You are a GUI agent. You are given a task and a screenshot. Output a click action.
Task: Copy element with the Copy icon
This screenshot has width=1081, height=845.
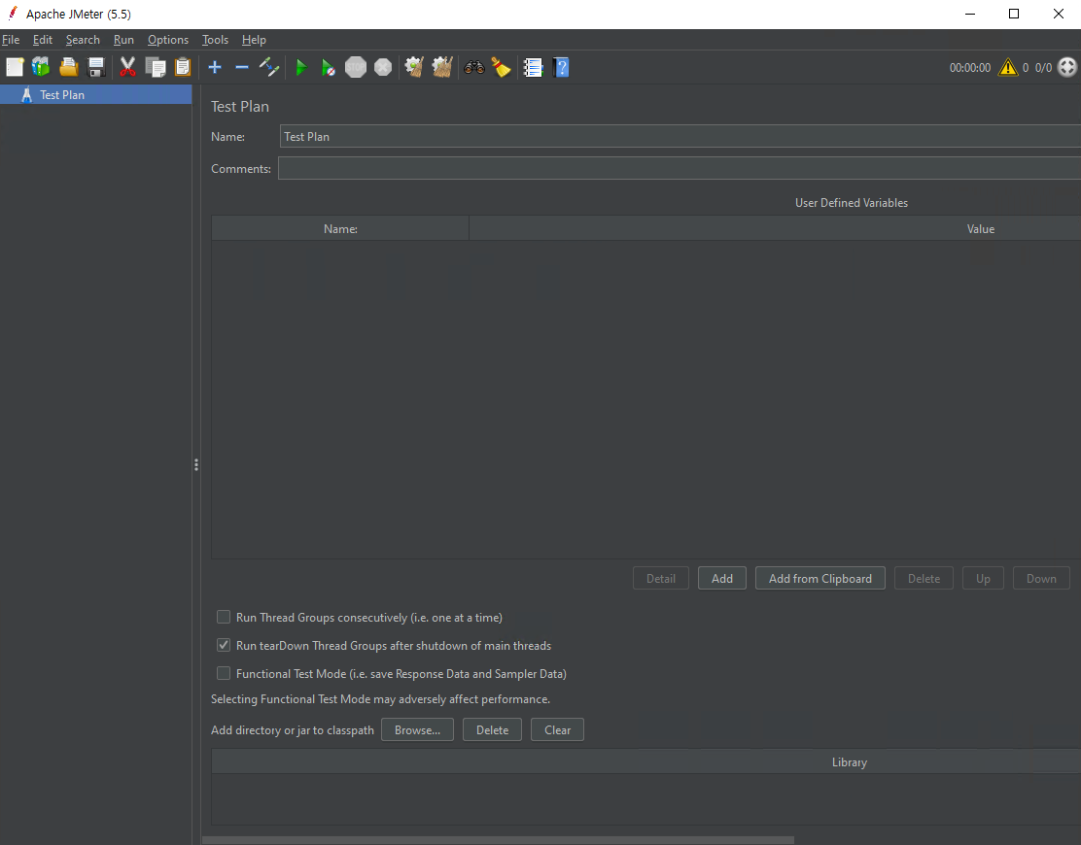[x=156, y=67]
